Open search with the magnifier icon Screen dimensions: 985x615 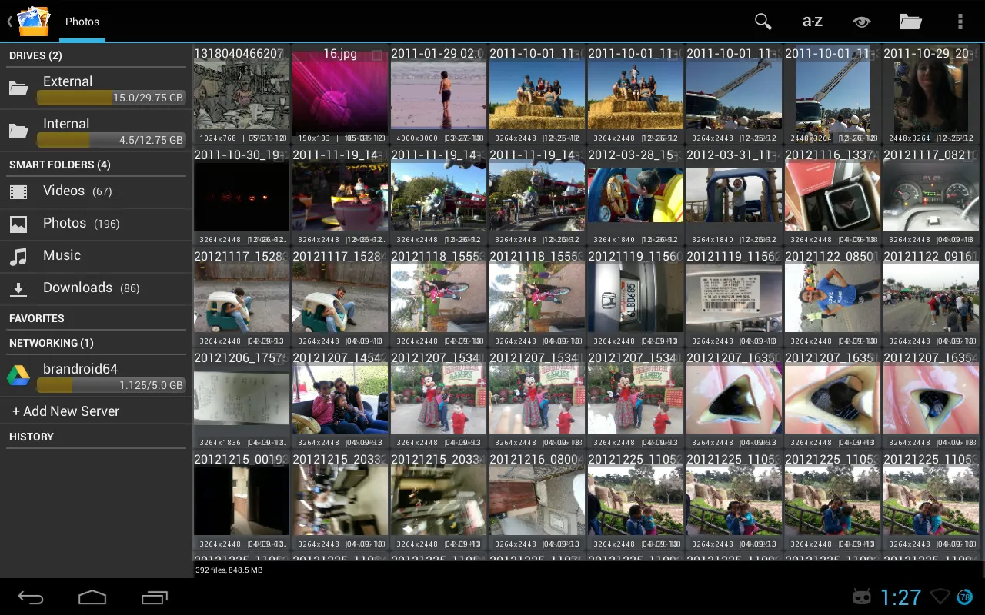point(763,22)
